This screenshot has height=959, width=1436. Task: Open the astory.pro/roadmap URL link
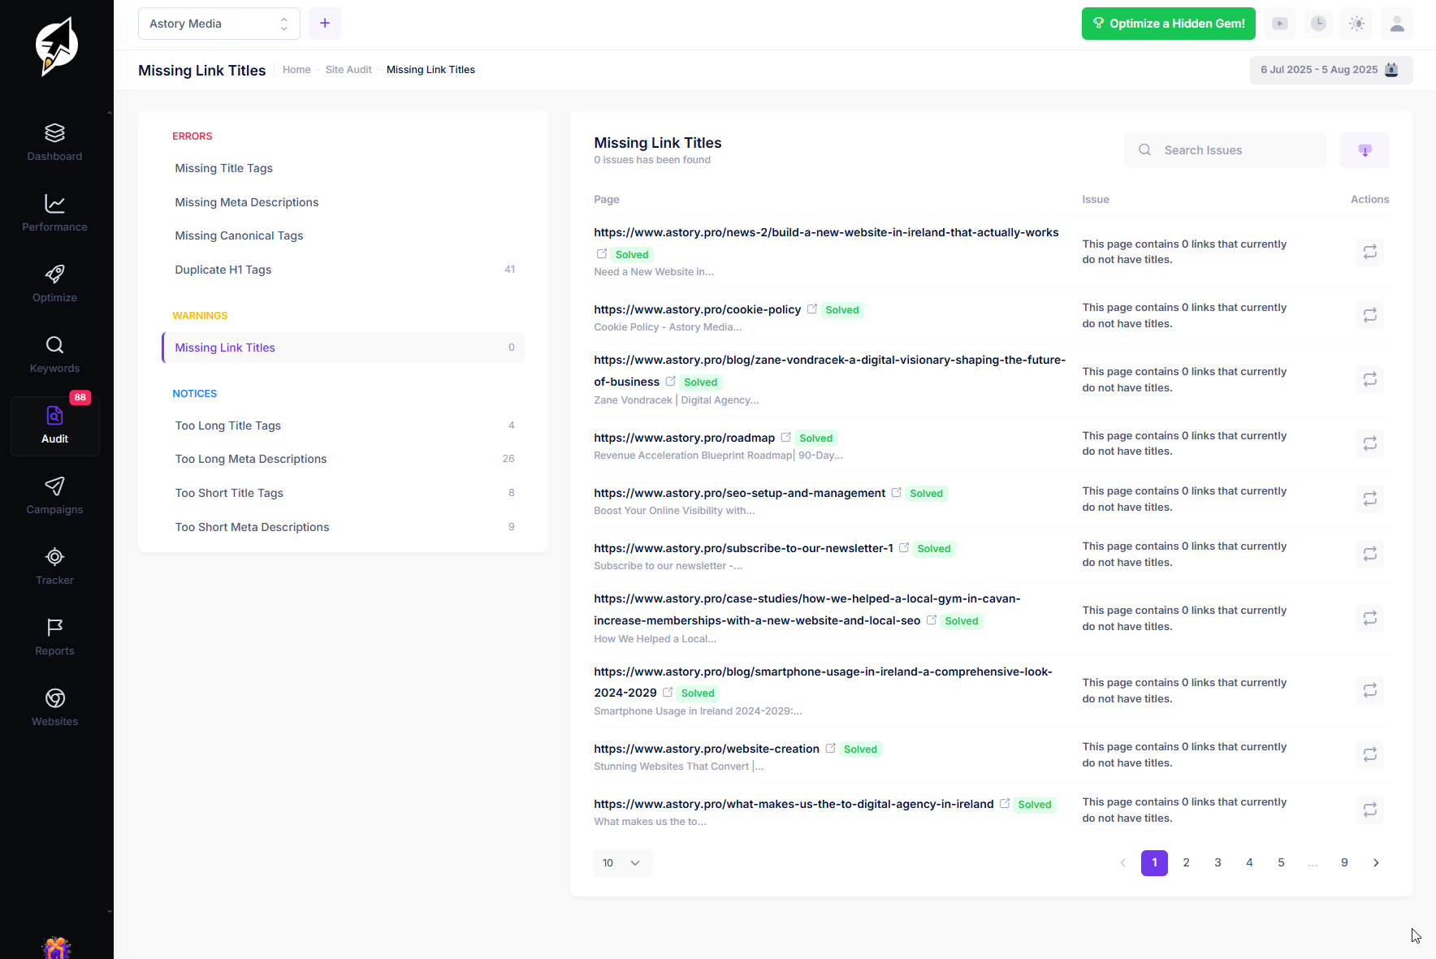click(684, 438)
